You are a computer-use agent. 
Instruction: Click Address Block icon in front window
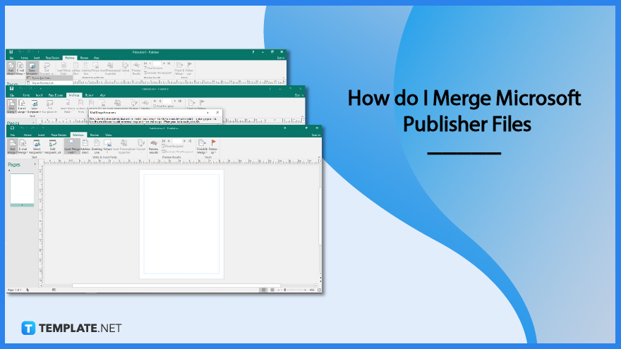85,147
